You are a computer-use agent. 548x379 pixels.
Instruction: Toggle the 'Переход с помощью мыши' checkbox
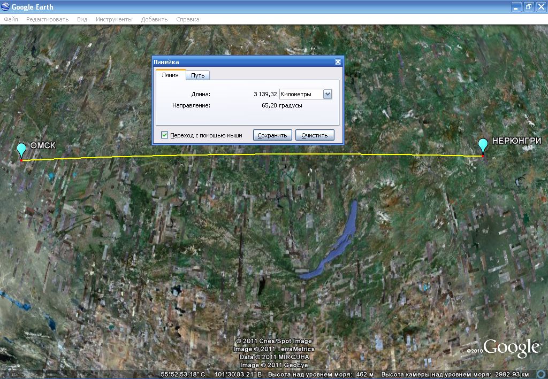point(165,135)
